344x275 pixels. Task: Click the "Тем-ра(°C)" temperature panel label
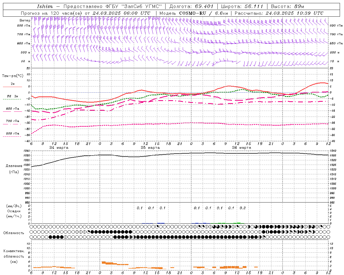(x=13, y=76)
